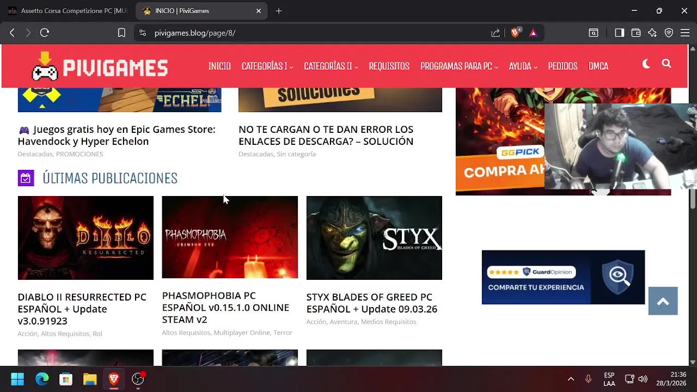Open the Brave Wallet icon
Image resolution: width=697 pixels, height=392 pixels.
tap(635, 33)
